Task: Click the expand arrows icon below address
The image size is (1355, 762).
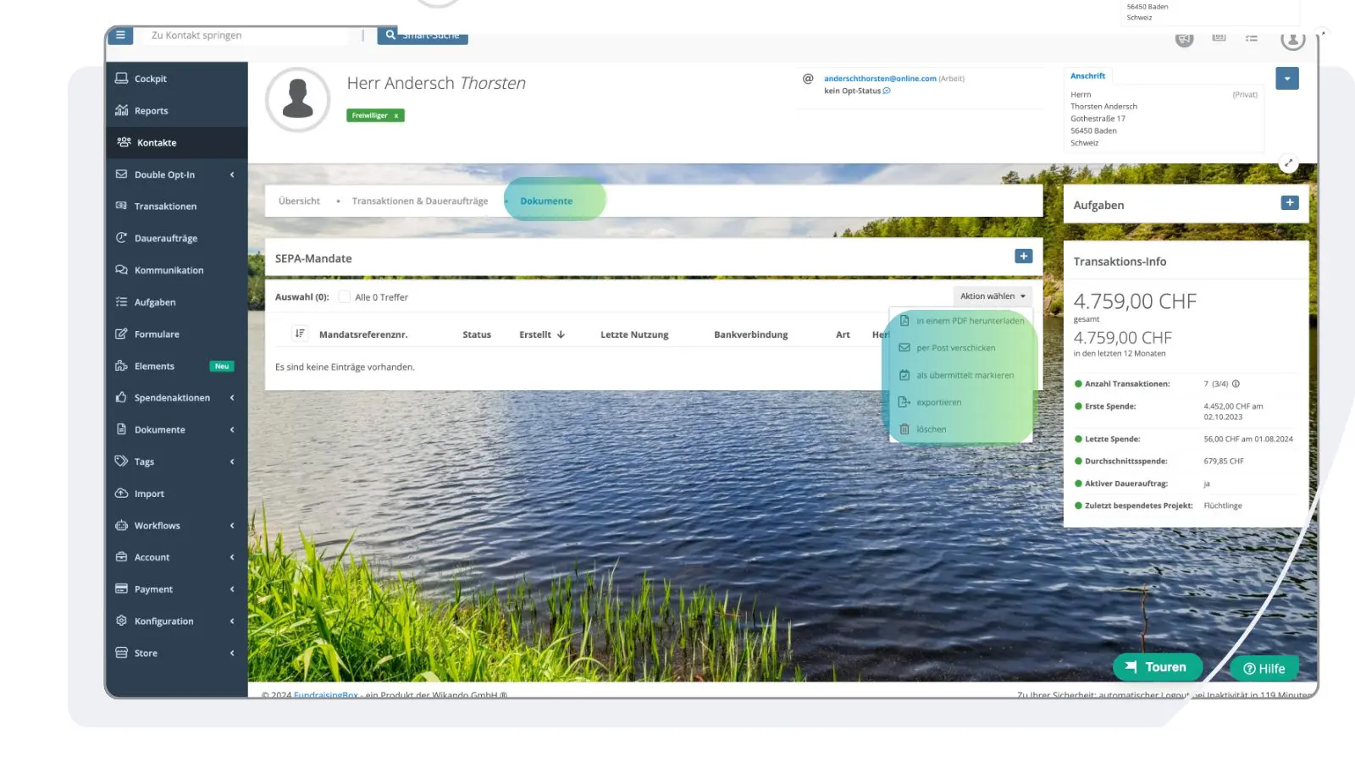Action: pyautogui.click(x=1288, y=163)
